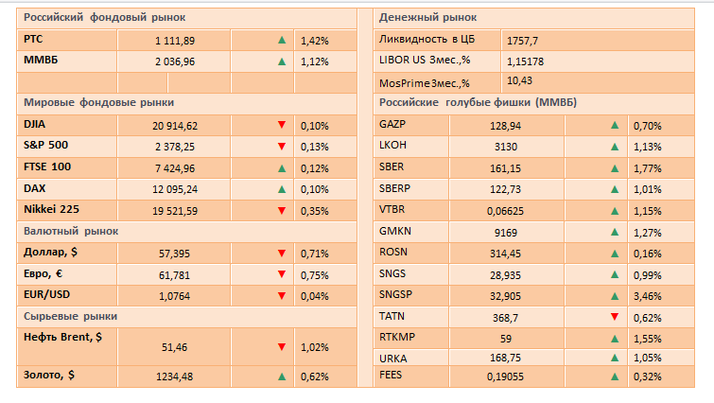
Task: Click the red down arrow beside DJIA
Action: [281, 125]
